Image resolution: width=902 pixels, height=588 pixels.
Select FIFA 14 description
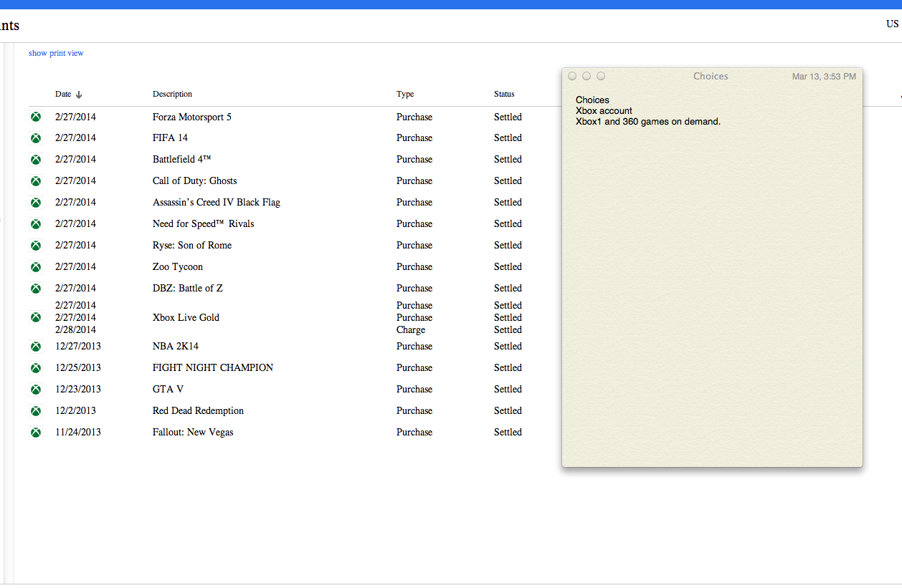pos(170,138)
